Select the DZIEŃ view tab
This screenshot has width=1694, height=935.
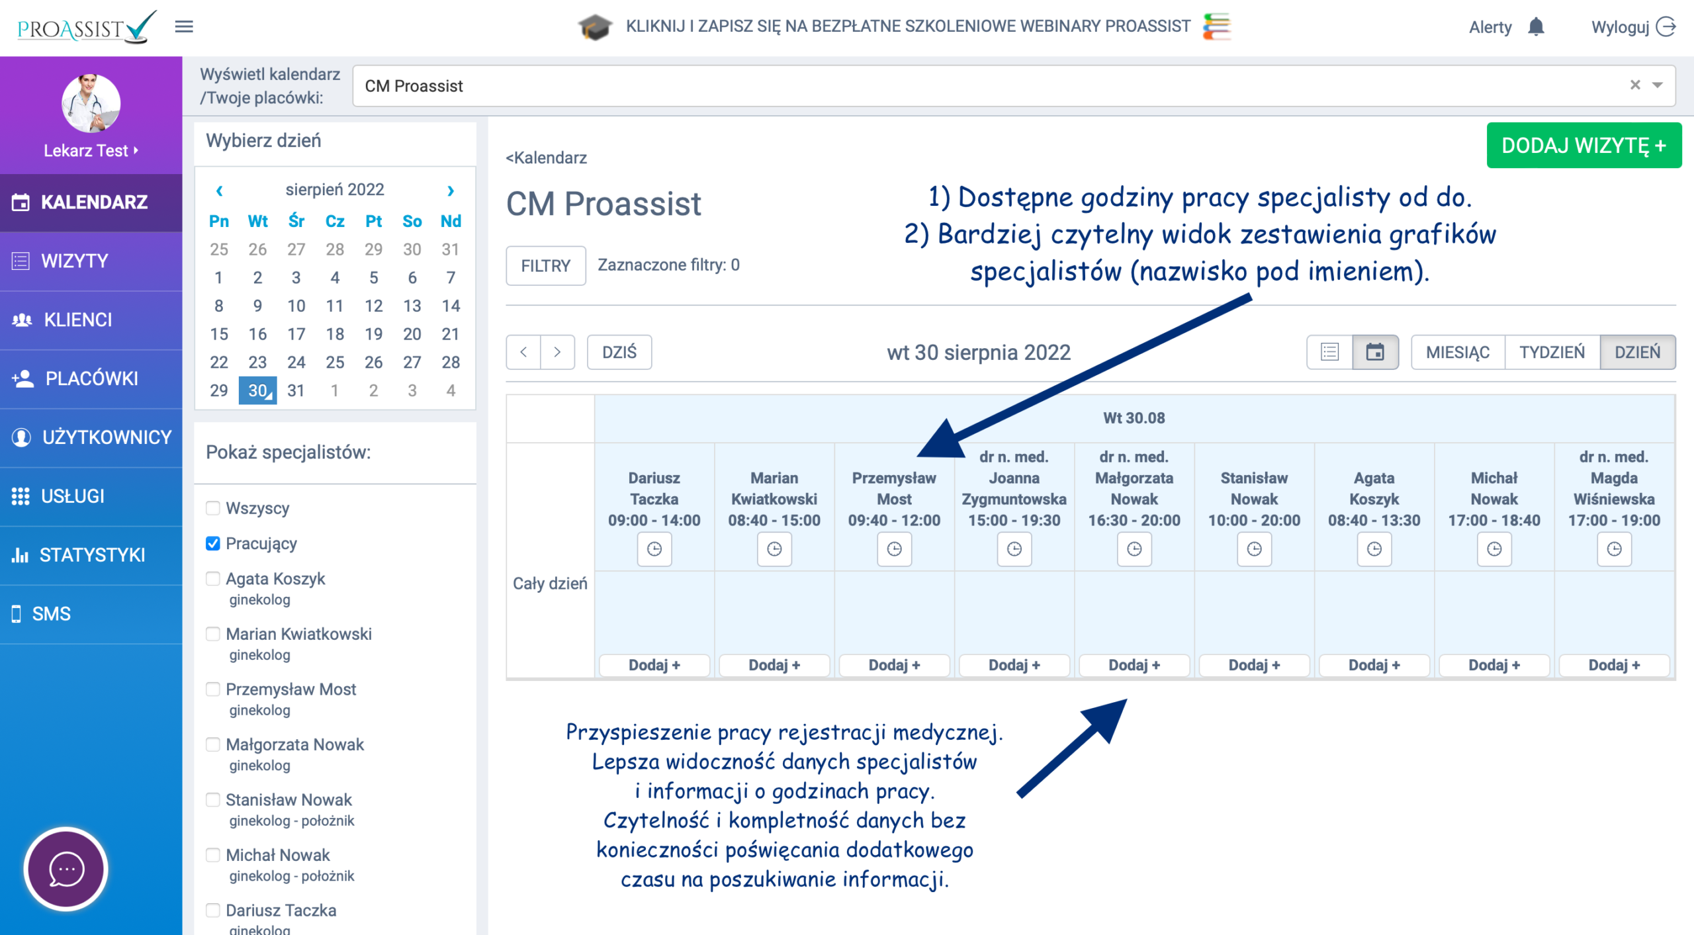click(x=1637, y=352)
